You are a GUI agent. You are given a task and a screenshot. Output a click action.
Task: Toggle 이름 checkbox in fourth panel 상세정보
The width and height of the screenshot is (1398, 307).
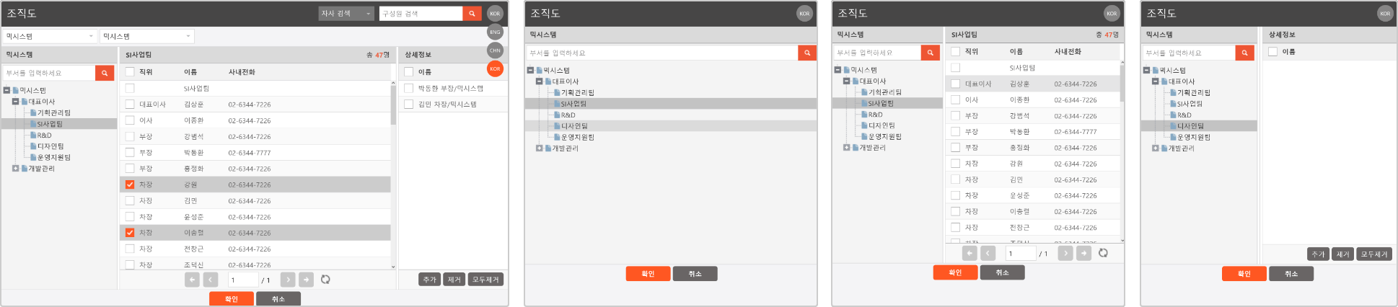[x=1272, y=52]
